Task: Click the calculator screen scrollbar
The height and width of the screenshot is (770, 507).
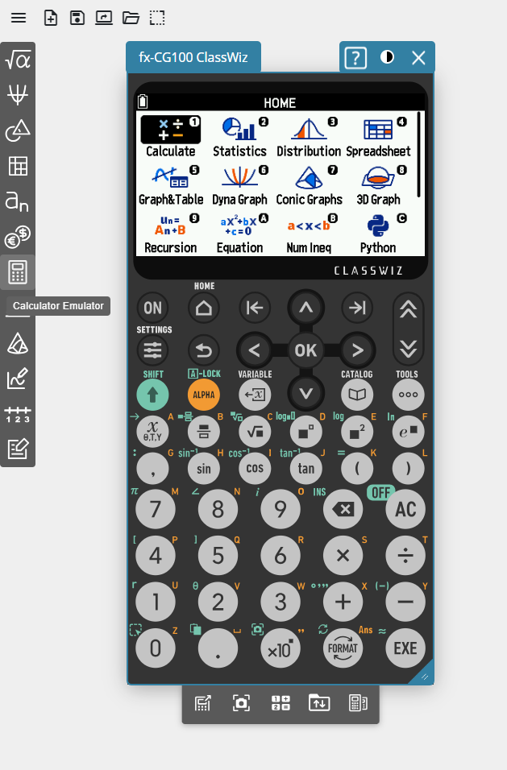Action: [418, 155]
